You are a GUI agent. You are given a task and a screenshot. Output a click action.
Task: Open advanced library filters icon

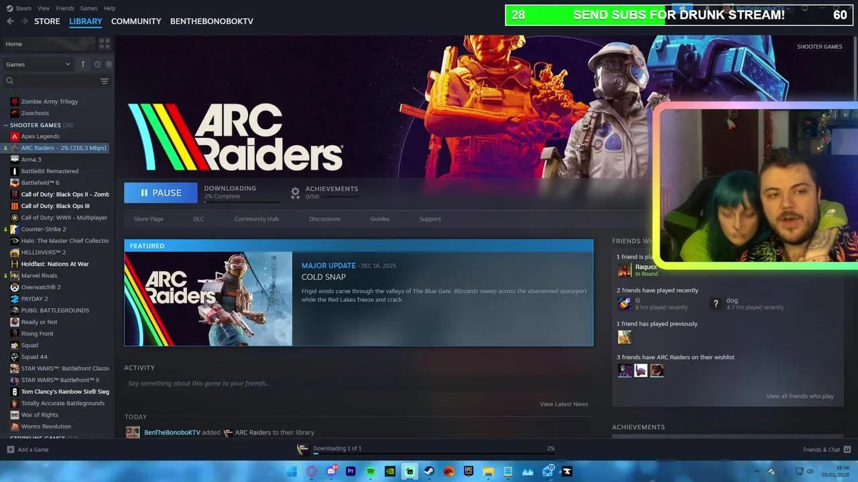click(105, 81)
